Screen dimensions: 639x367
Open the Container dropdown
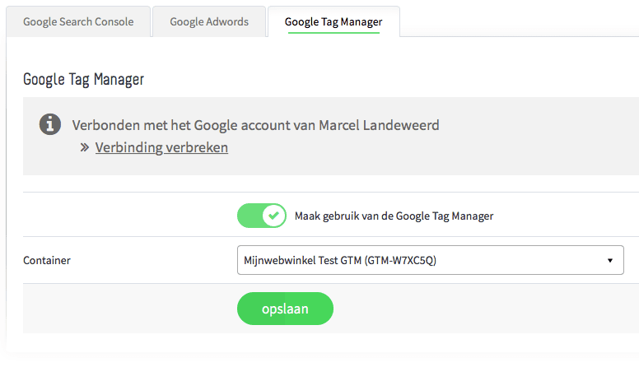point(430,260)
